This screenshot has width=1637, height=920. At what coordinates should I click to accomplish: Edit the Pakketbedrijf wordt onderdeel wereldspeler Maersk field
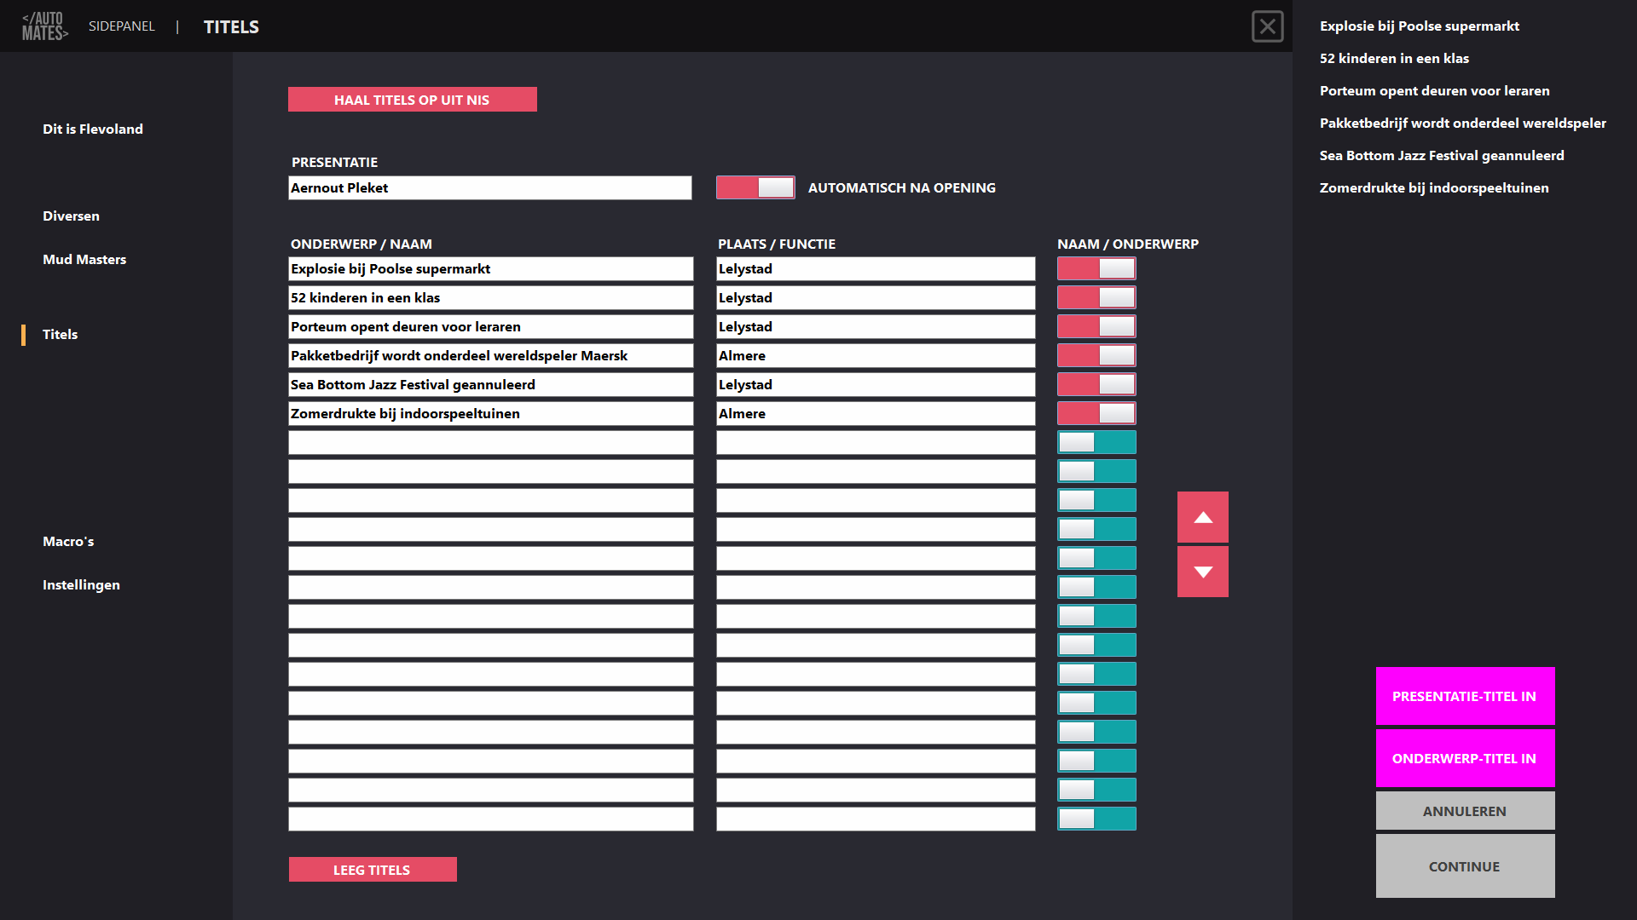pyautogui.click(x=491, y=355)
